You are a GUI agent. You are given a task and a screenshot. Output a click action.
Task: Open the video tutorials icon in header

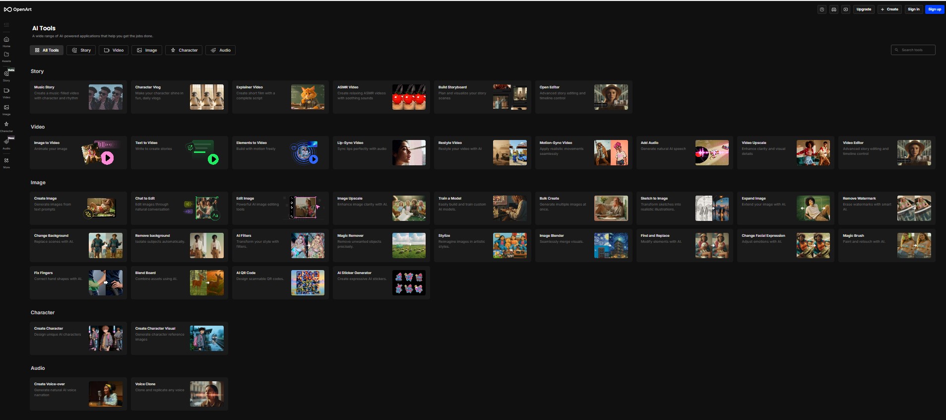point(846,9)
